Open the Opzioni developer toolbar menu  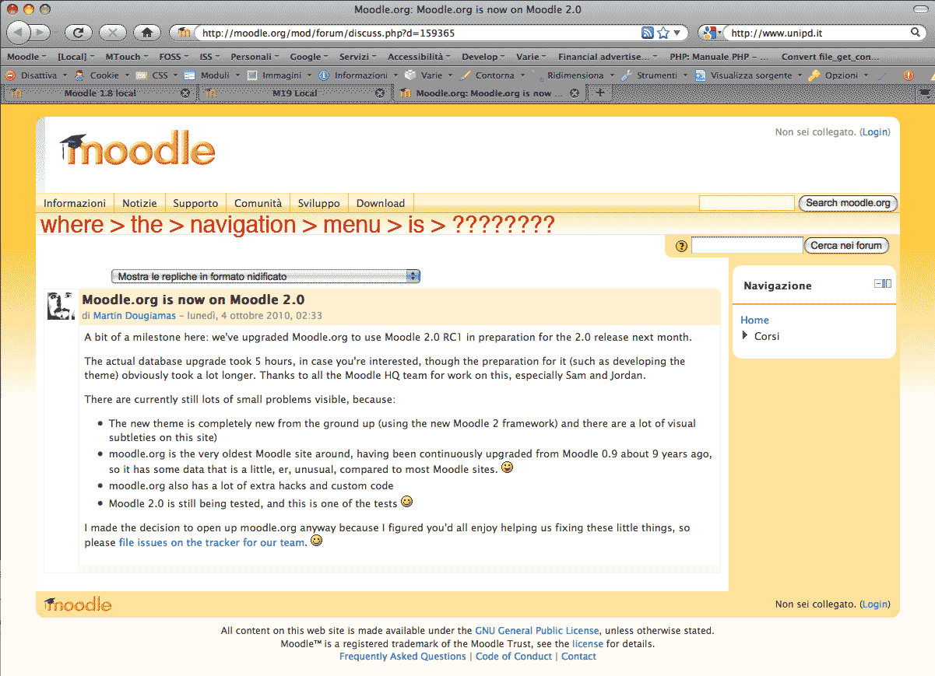[838, 75]
